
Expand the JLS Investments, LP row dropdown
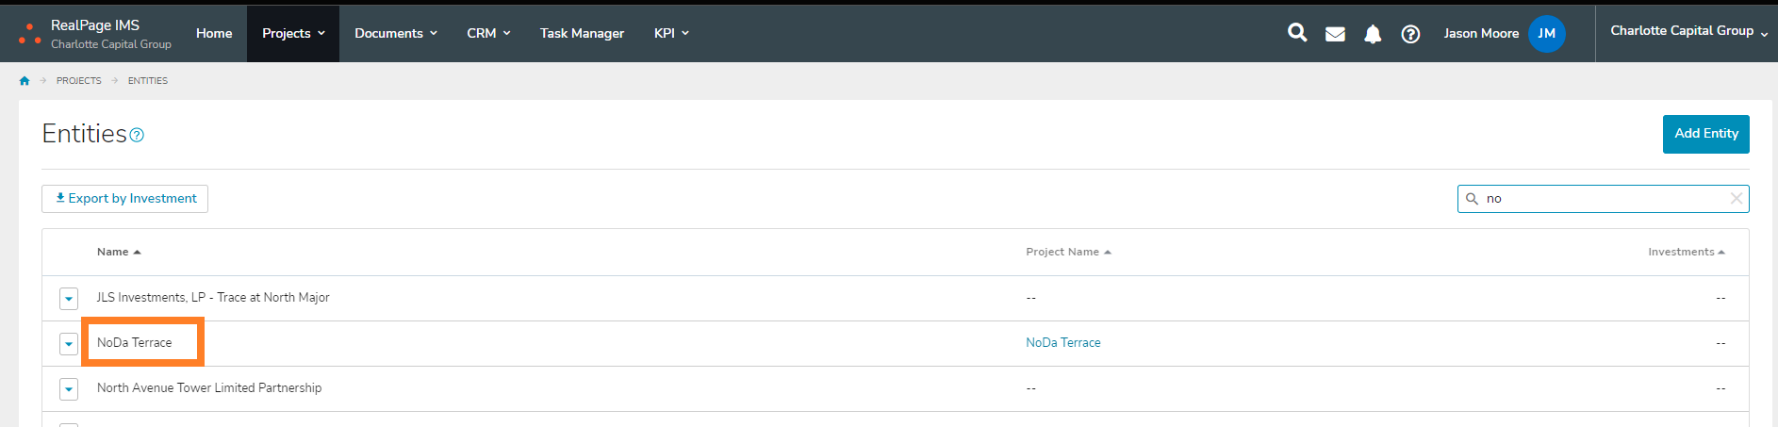(69, 299)
